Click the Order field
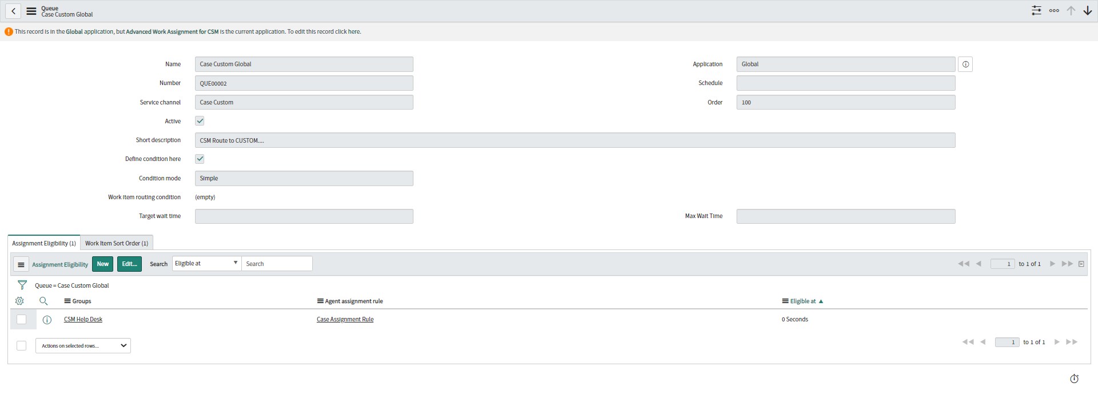 [x=846, y=103]
